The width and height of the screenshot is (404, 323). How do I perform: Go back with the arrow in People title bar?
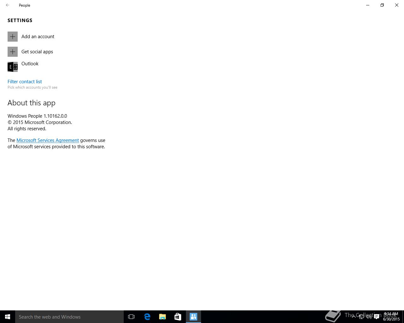pyautogui.click(x=8, y=5)
